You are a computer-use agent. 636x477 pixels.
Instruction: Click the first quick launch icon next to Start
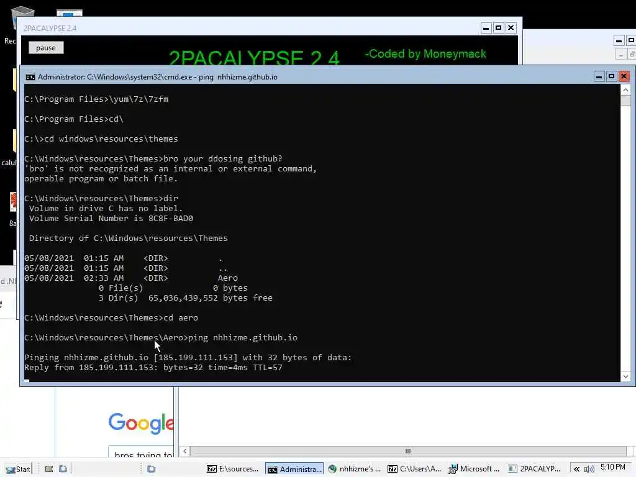(x=48, y=469)
